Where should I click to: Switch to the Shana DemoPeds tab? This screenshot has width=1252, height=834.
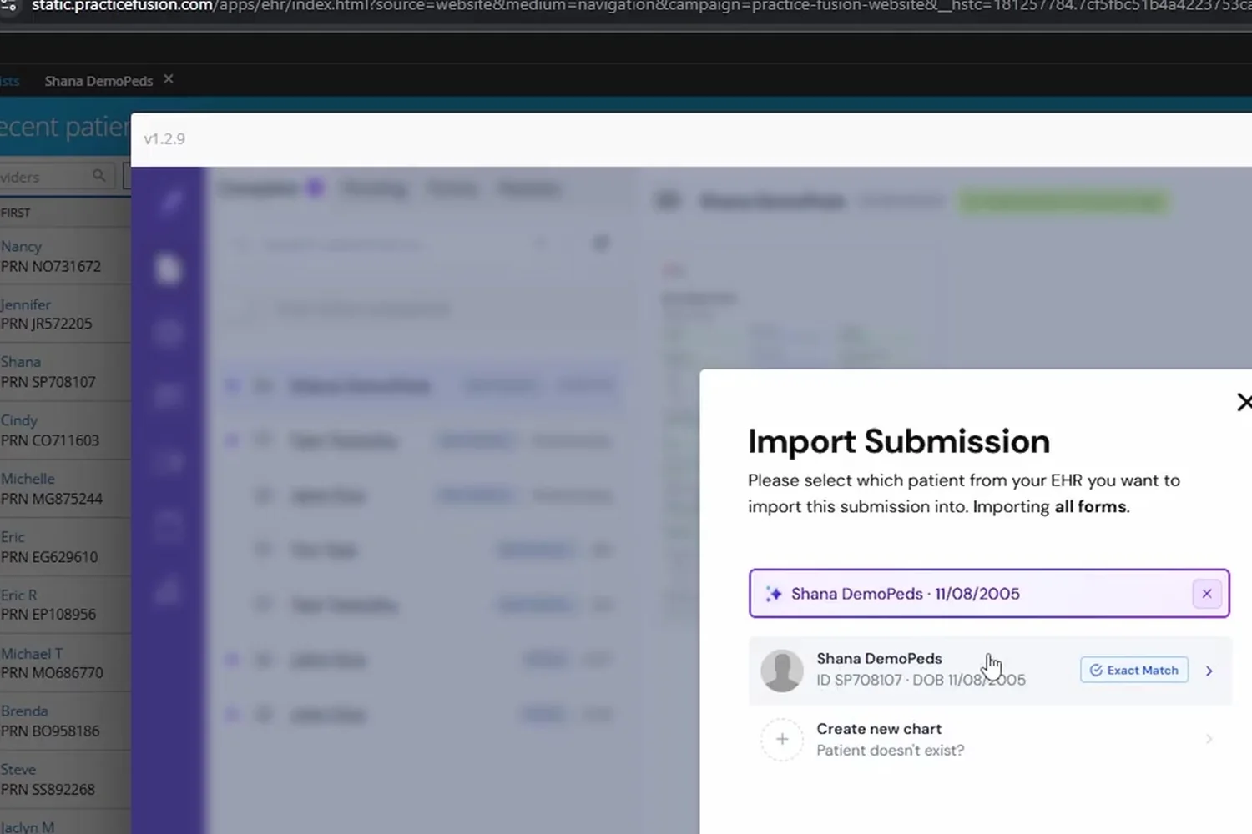pyautogui.click(x=98, y=81)
